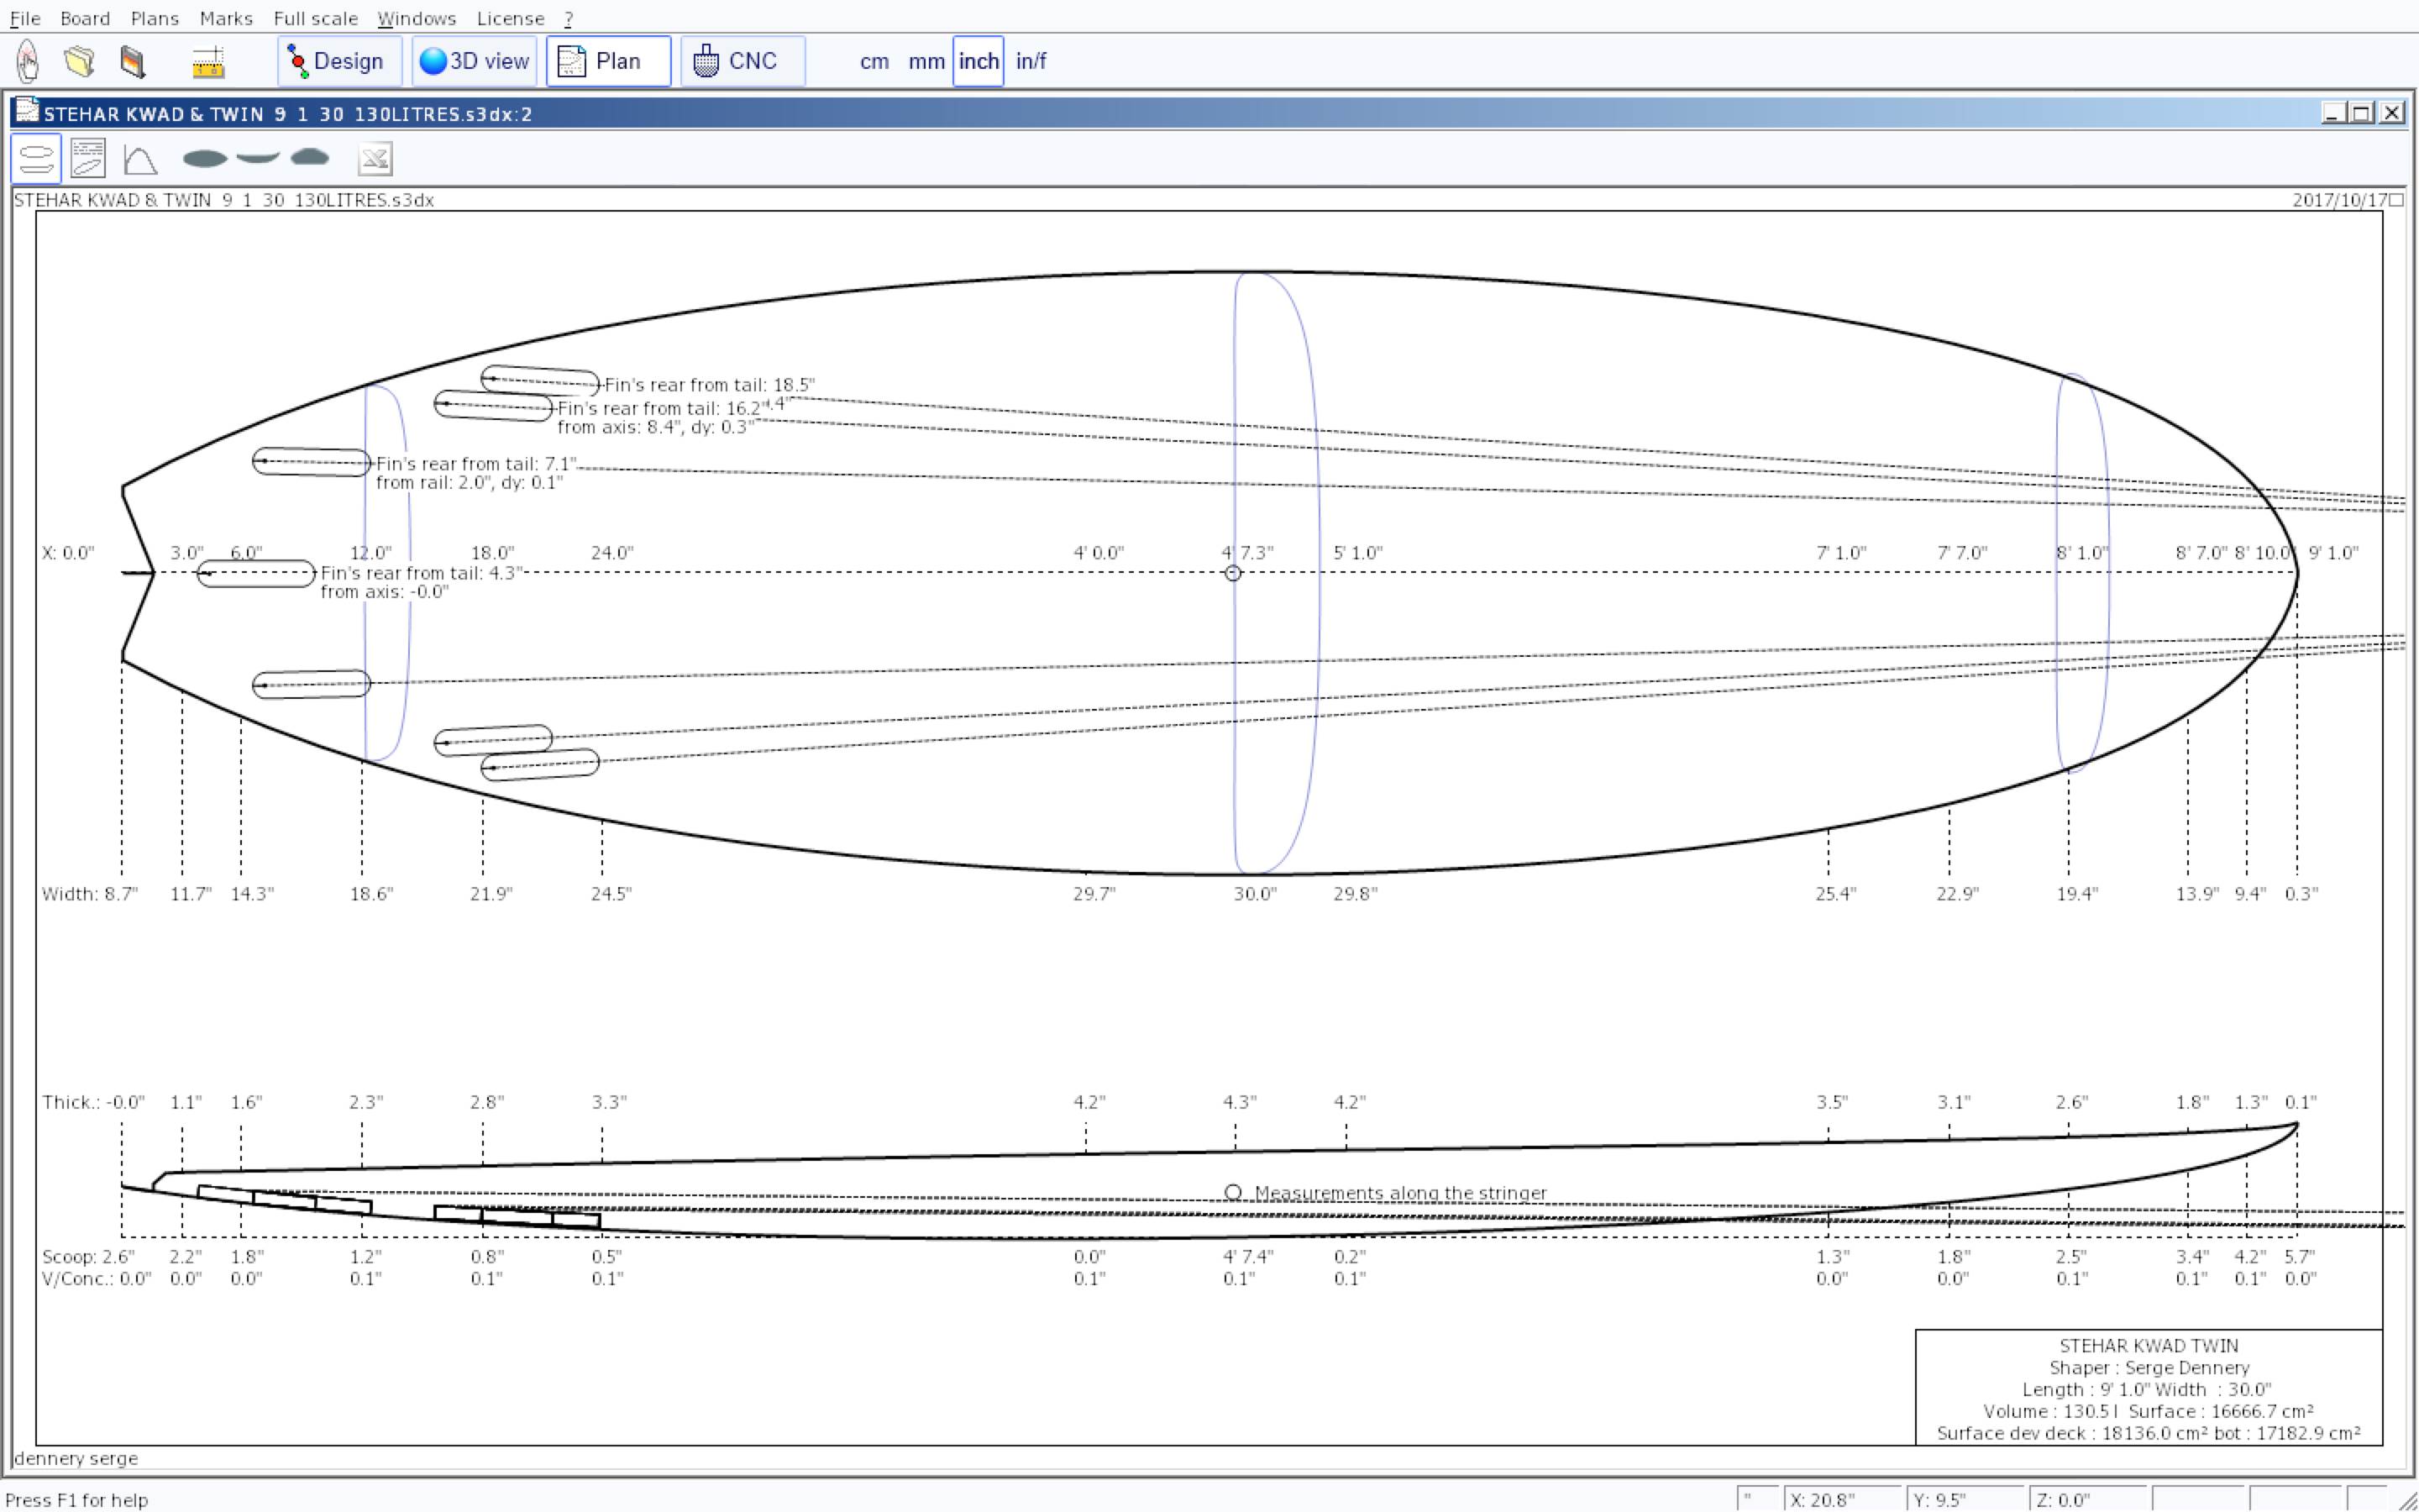Switch units to mm

pos(926,61)
